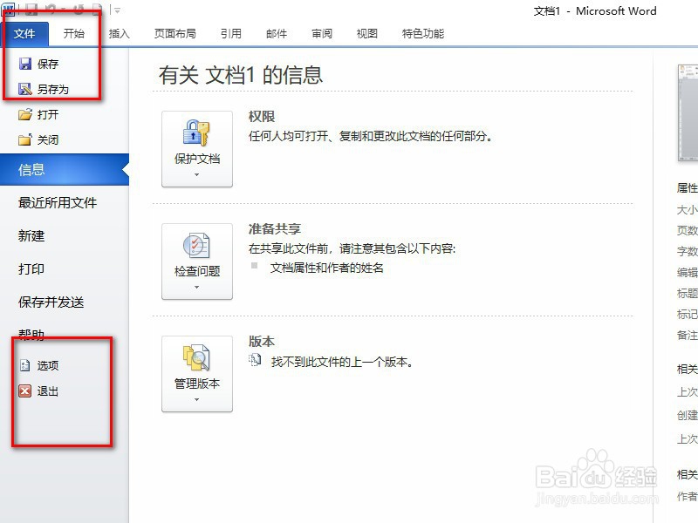The width and height of the screenshot is (698, 523).
Task: Select 最近所用文件 (Recent files)
Action: pyautogui.click(x=58, y=203)
